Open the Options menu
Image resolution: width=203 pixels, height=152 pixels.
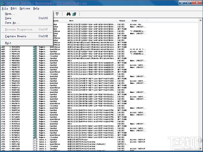[x=25, y=8]
